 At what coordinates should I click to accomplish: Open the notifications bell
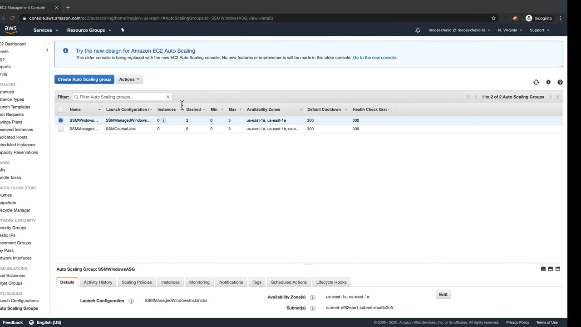pyautogui.click(x=418, y=30)
